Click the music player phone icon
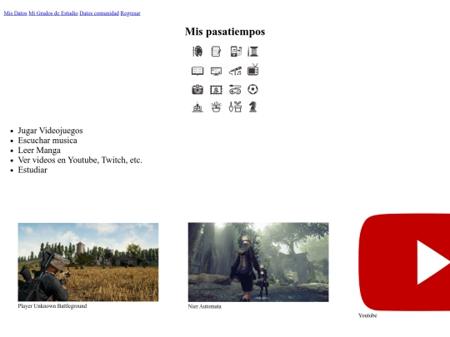The image size is (450, 337). (x=235, y=52)
